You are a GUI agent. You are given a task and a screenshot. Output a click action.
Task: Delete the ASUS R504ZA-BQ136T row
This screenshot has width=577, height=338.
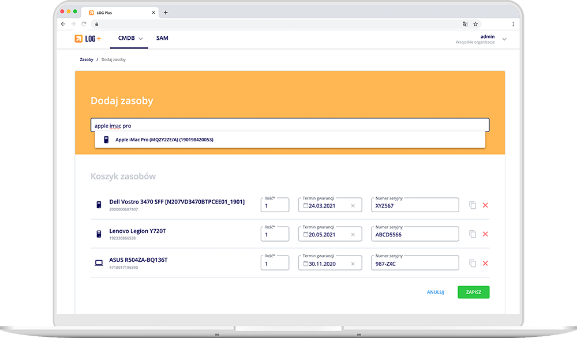(x=485, y=264)
